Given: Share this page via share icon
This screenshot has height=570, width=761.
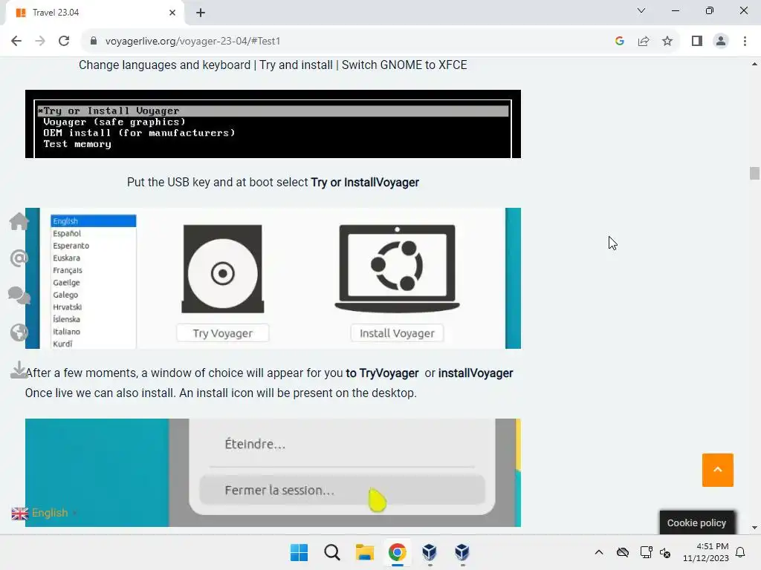Looking at the screenshot, I should point(644,41).
